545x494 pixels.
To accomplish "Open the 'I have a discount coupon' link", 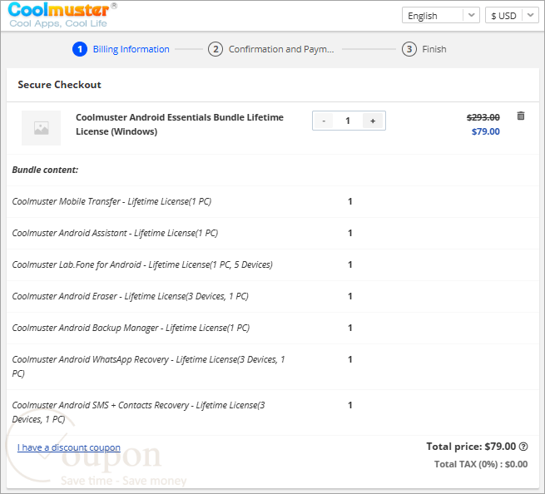I will pyautogui.click(x=69, y=447).
